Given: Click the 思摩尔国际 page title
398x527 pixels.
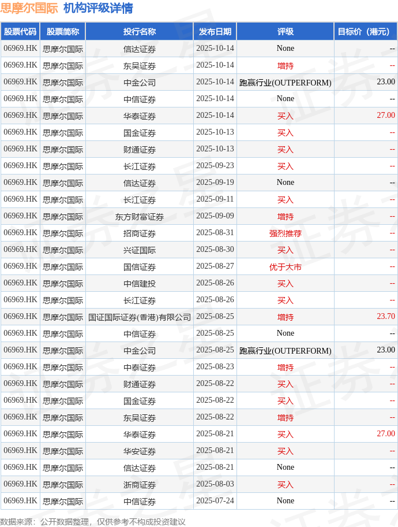Looking at the screenshot, I should pos(29,8).
